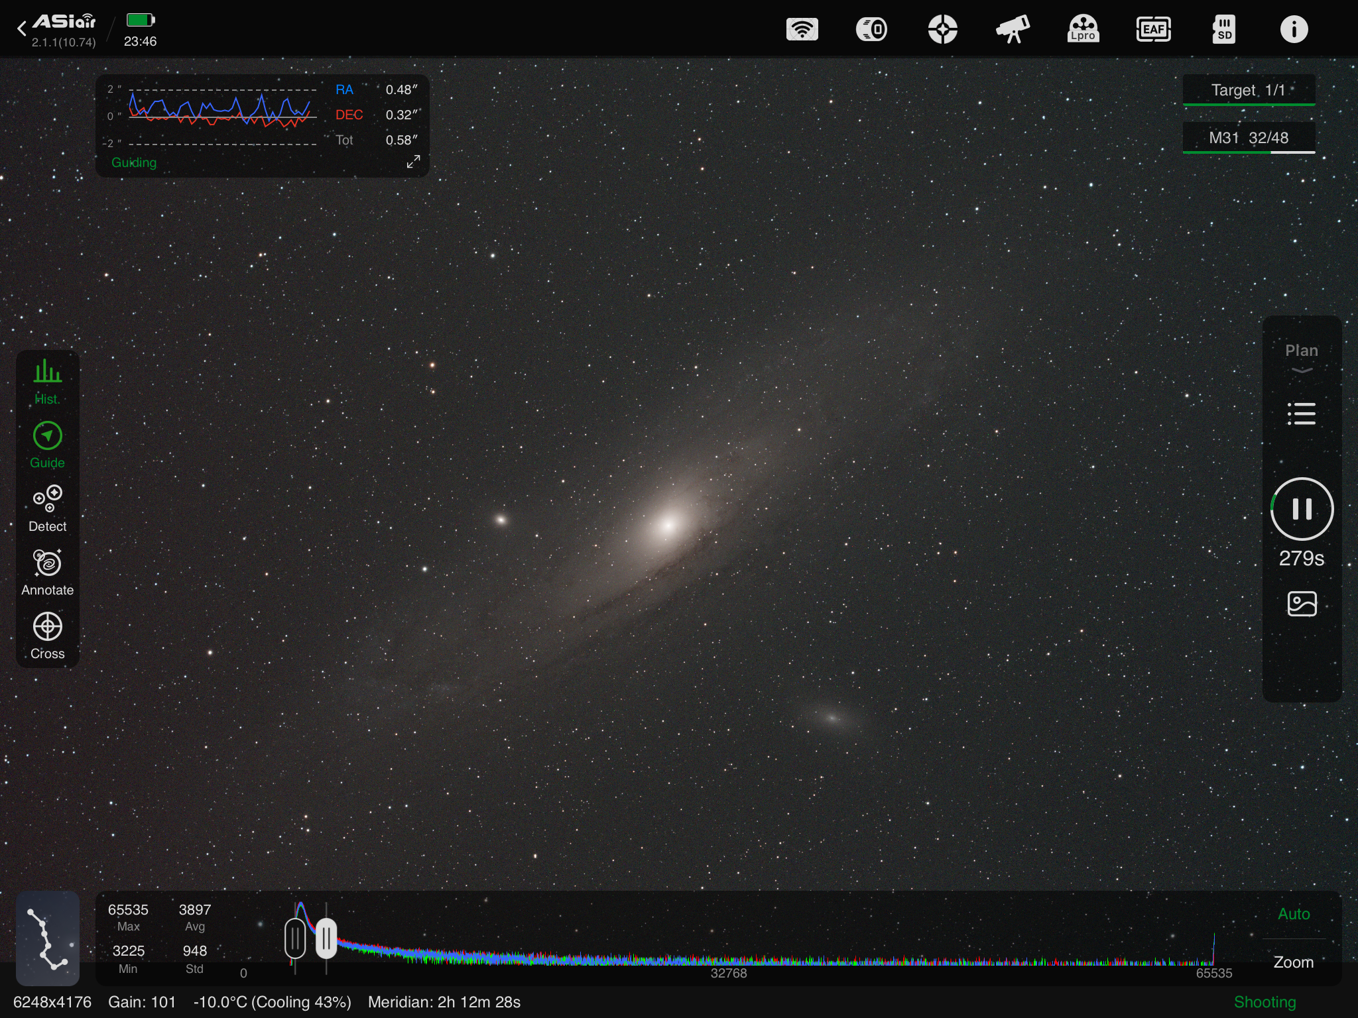Click the Zoom histogram button

coord(1293,962)
